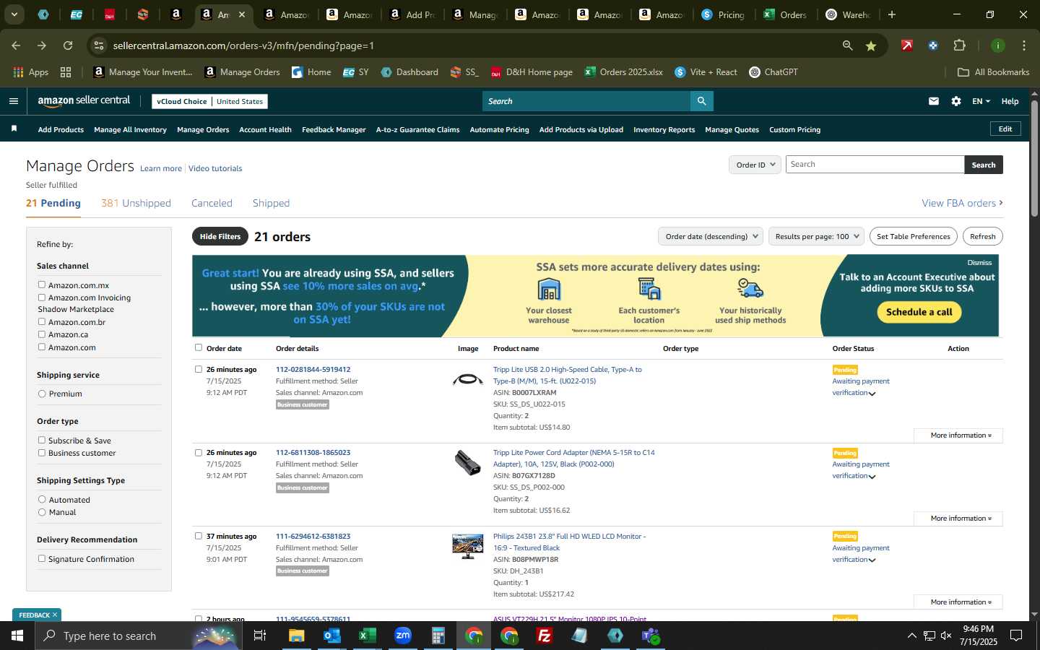Open the settings gear icon

tap(956, 101)
